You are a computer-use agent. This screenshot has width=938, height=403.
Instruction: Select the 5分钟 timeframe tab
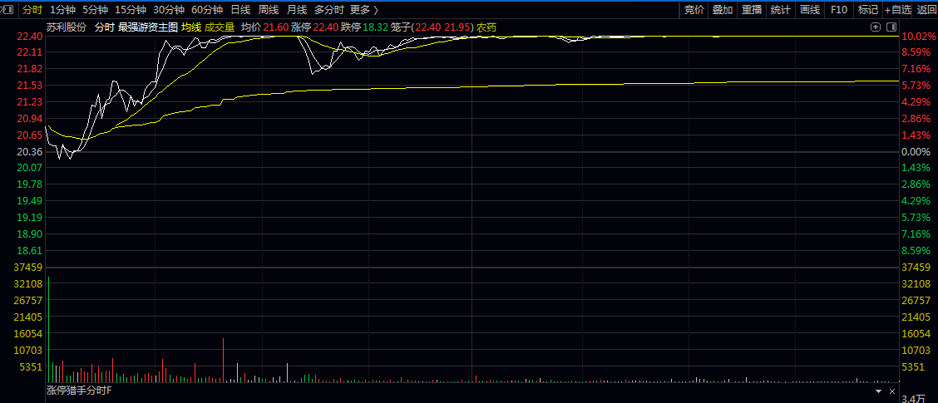[95, 10]
